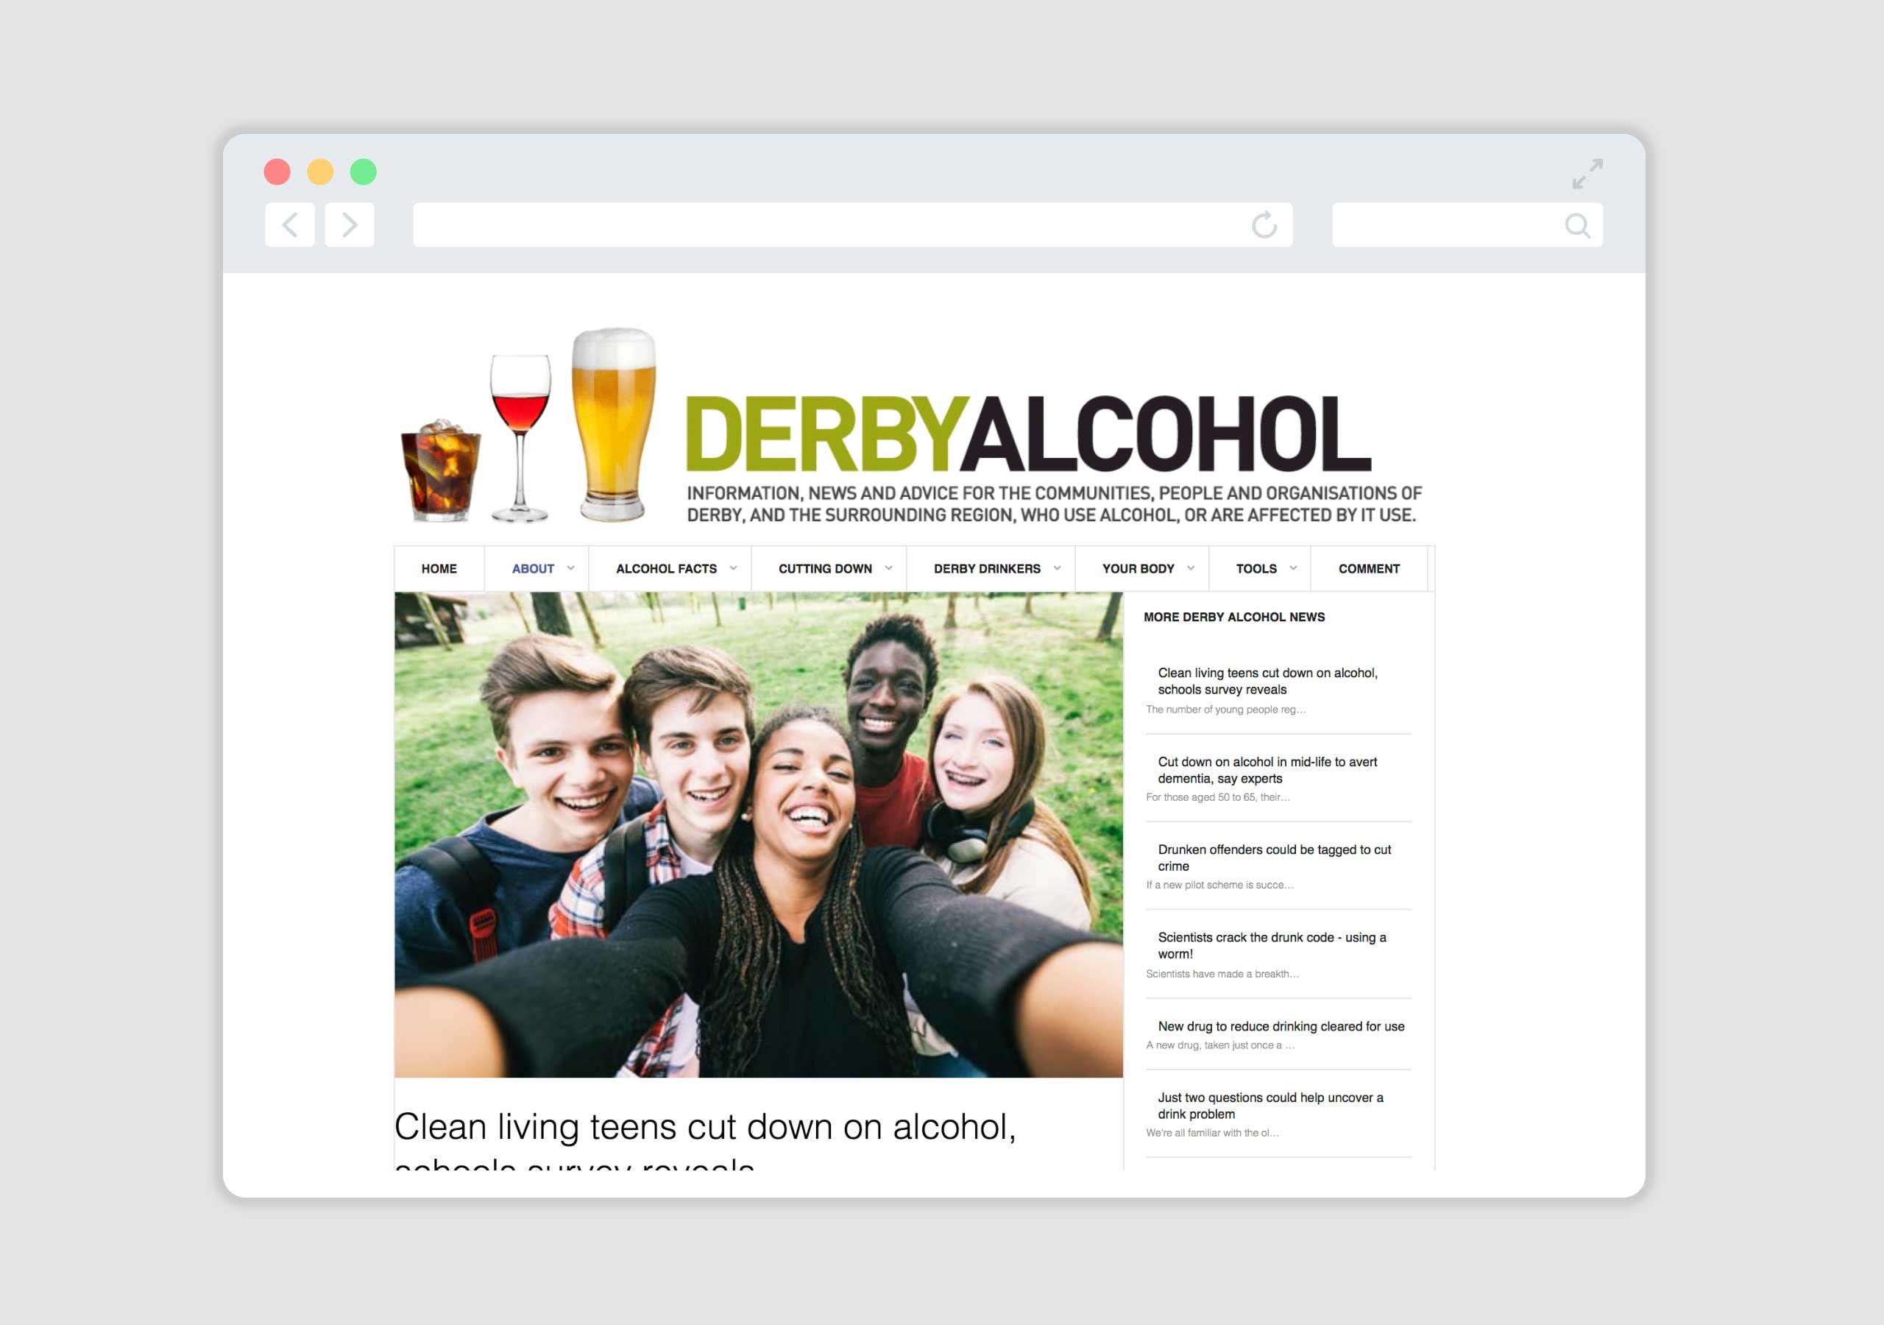Expand the Your Body dropdown chevron

pyautogui.click(x=1191, y=568)
